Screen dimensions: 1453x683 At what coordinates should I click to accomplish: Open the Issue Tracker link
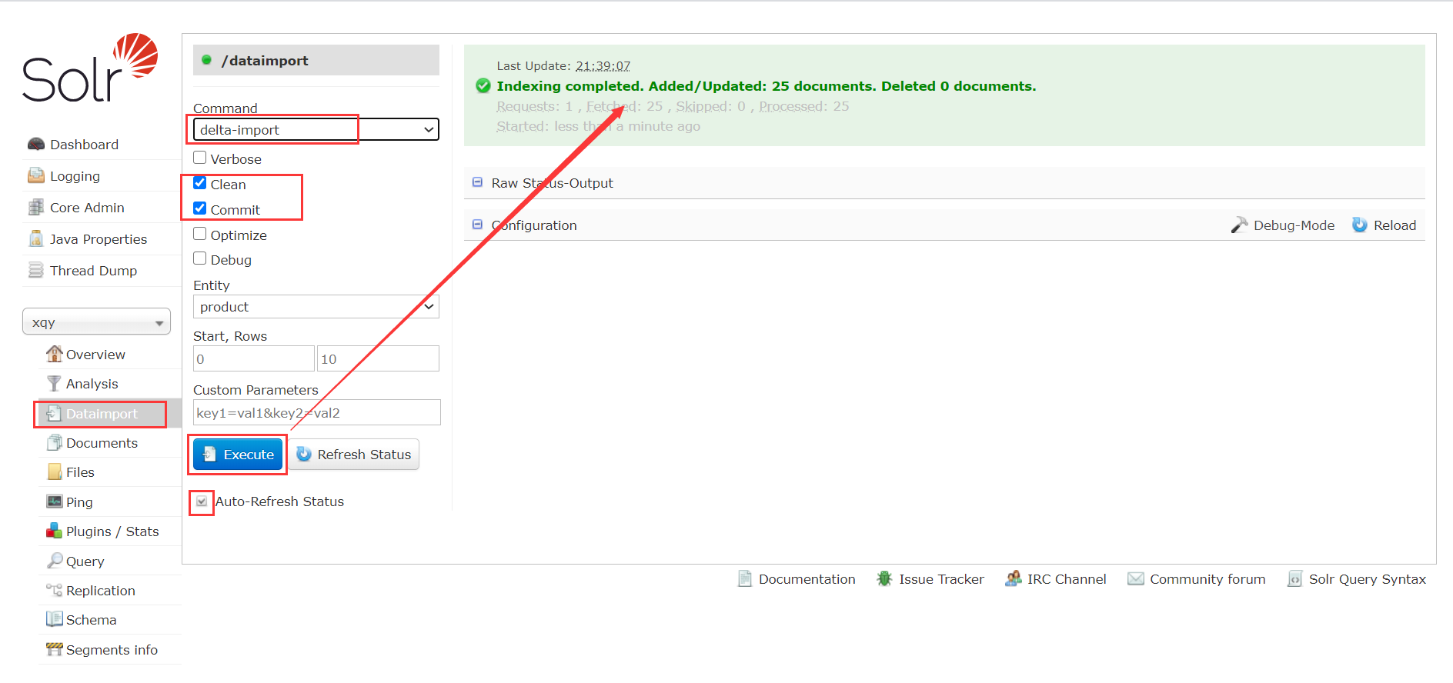941,578
